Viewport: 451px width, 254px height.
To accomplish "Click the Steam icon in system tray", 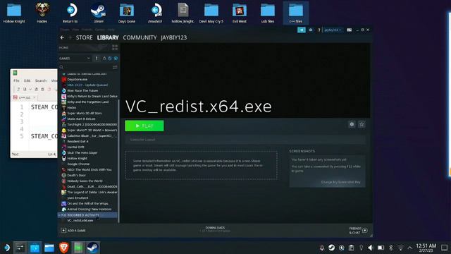I will pos(331,248).
